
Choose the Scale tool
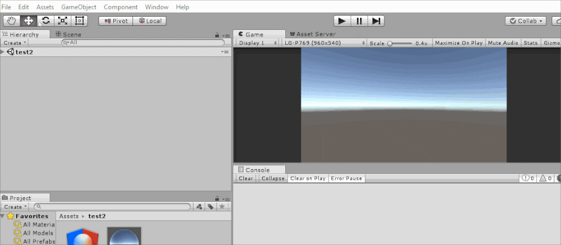[x=62, y=20]
